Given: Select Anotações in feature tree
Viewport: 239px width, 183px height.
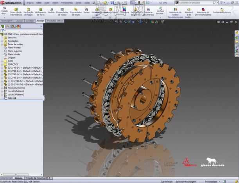Looking at the screenshot, I should [13, 41].
